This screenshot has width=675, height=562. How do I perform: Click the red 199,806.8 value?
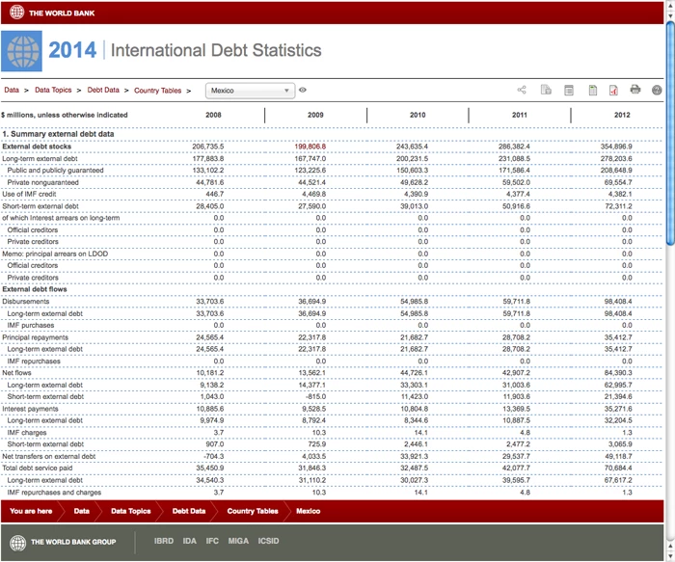pyautogui.click(x=310, y=147)
